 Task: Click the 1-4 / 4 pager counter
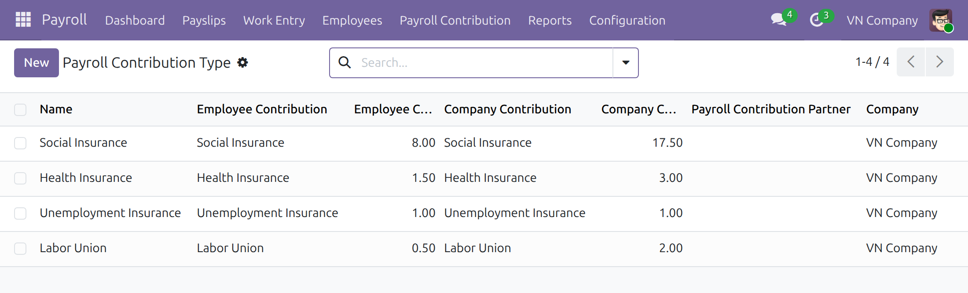872,62
